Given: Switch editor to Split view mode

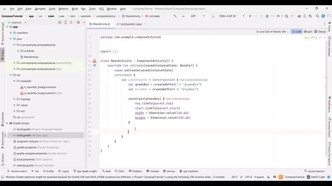Looking at the screenshot, I should pyautogui.click(x=308, y=32).
